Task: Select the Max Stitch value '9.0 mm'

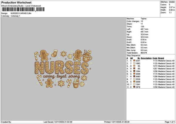Action: (144, 45)
